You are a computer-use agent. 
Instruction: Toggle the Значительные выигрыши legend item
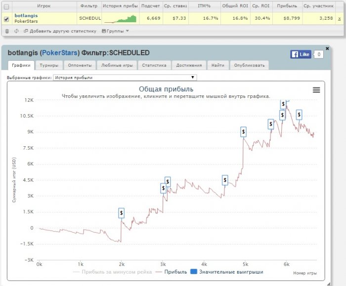pyautogui.click(x=226, y=272)
